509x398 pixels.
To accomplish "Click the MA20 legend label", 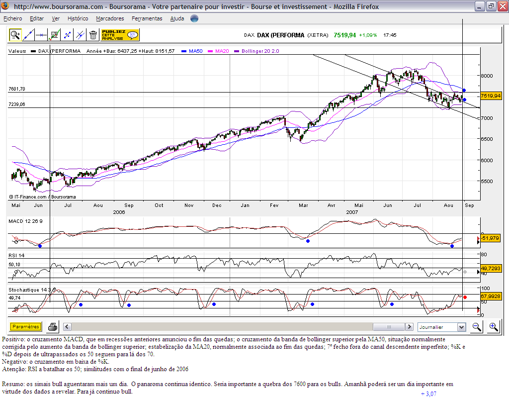I will pos(222,51).
